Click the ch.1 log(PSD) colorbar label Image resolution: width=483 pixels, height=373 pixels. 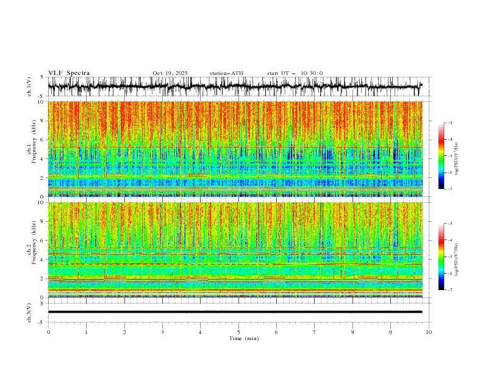point(457,159)
